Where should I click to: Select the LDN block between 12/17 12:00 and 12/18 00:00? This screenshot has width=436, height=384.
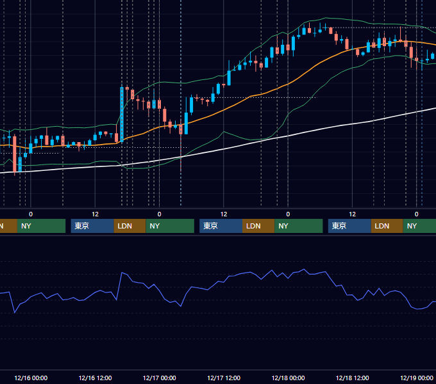pyautogui.click(x=258, y=226)
